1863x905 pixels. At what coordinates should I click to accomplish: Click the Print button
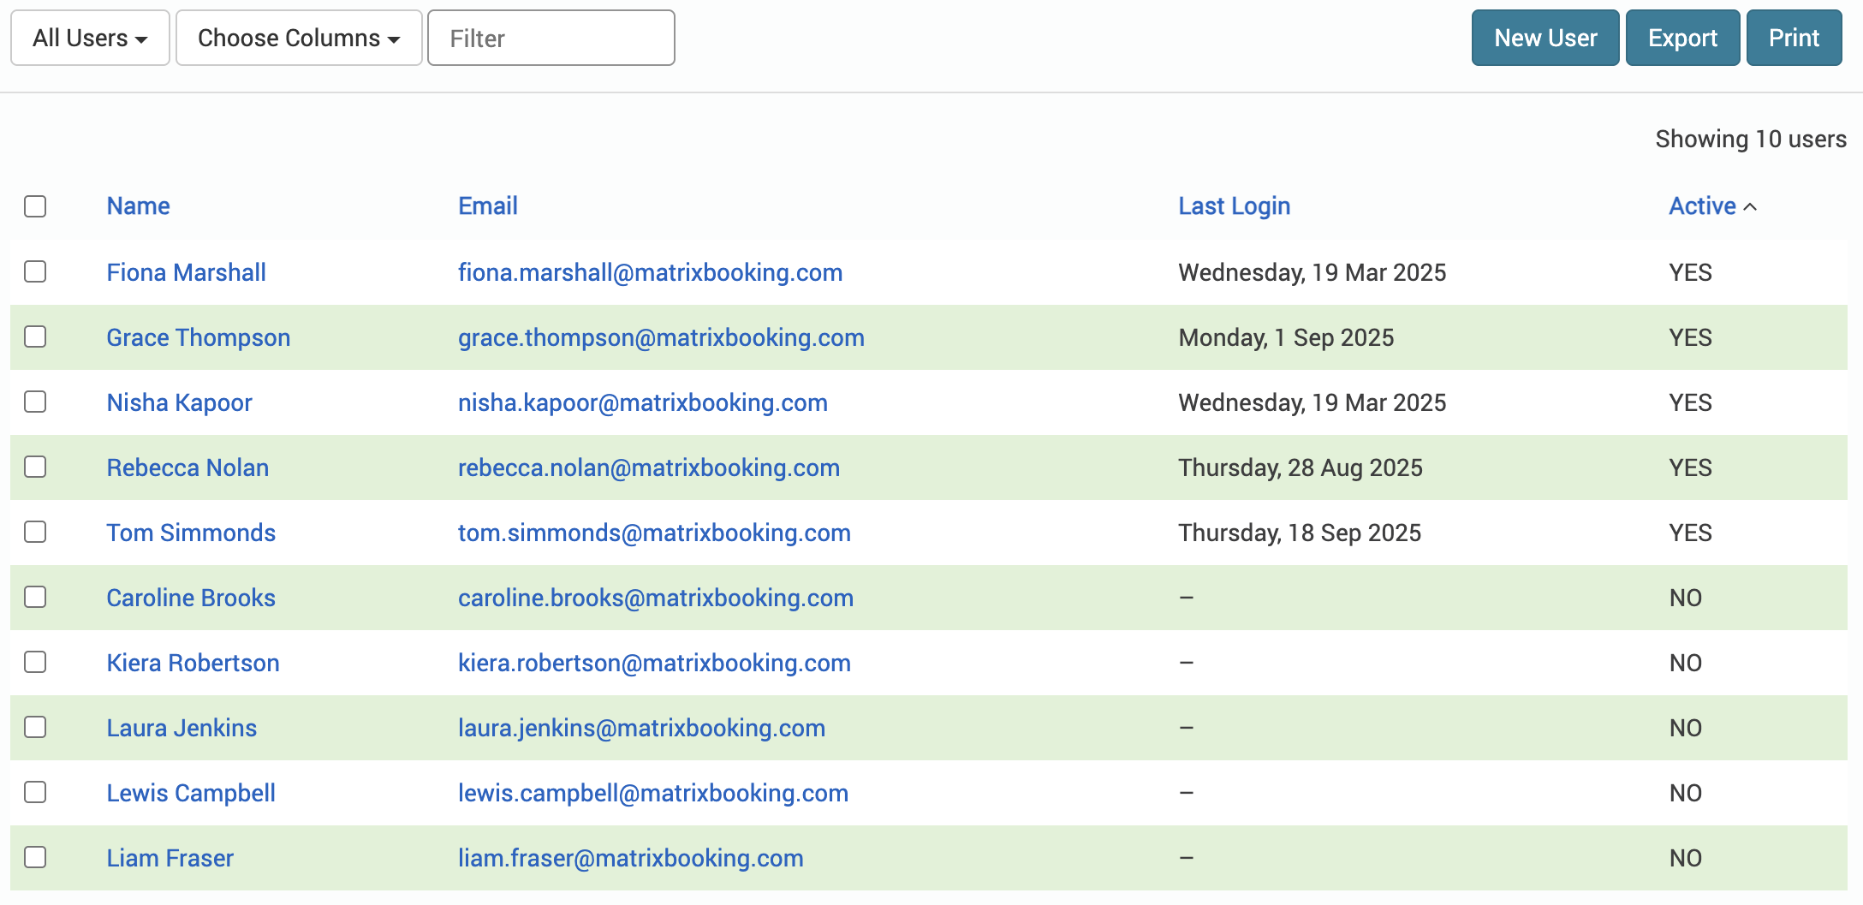coord(1794,37)
